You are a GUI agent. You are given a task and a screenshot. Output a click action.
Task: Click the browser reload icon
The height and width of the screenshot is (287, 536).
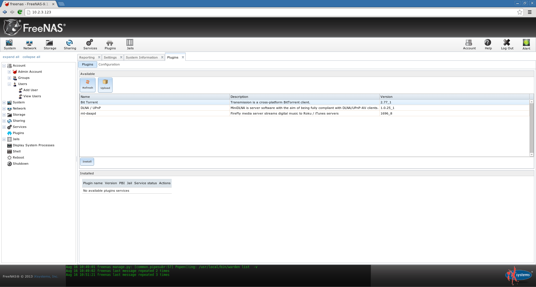tap(20, 12)
